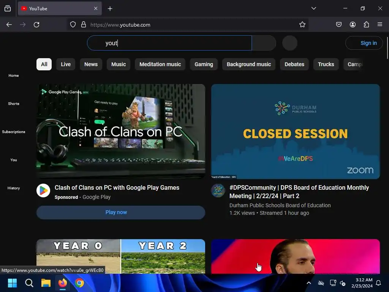Screen dimensions: 389x292
Task: Open the Firefox View icon
Action: point(8,8)
